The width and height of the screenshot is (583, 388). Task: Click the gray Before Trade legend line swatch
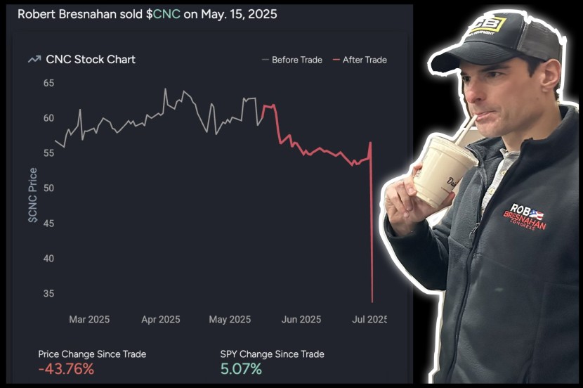tap(265, 60)
